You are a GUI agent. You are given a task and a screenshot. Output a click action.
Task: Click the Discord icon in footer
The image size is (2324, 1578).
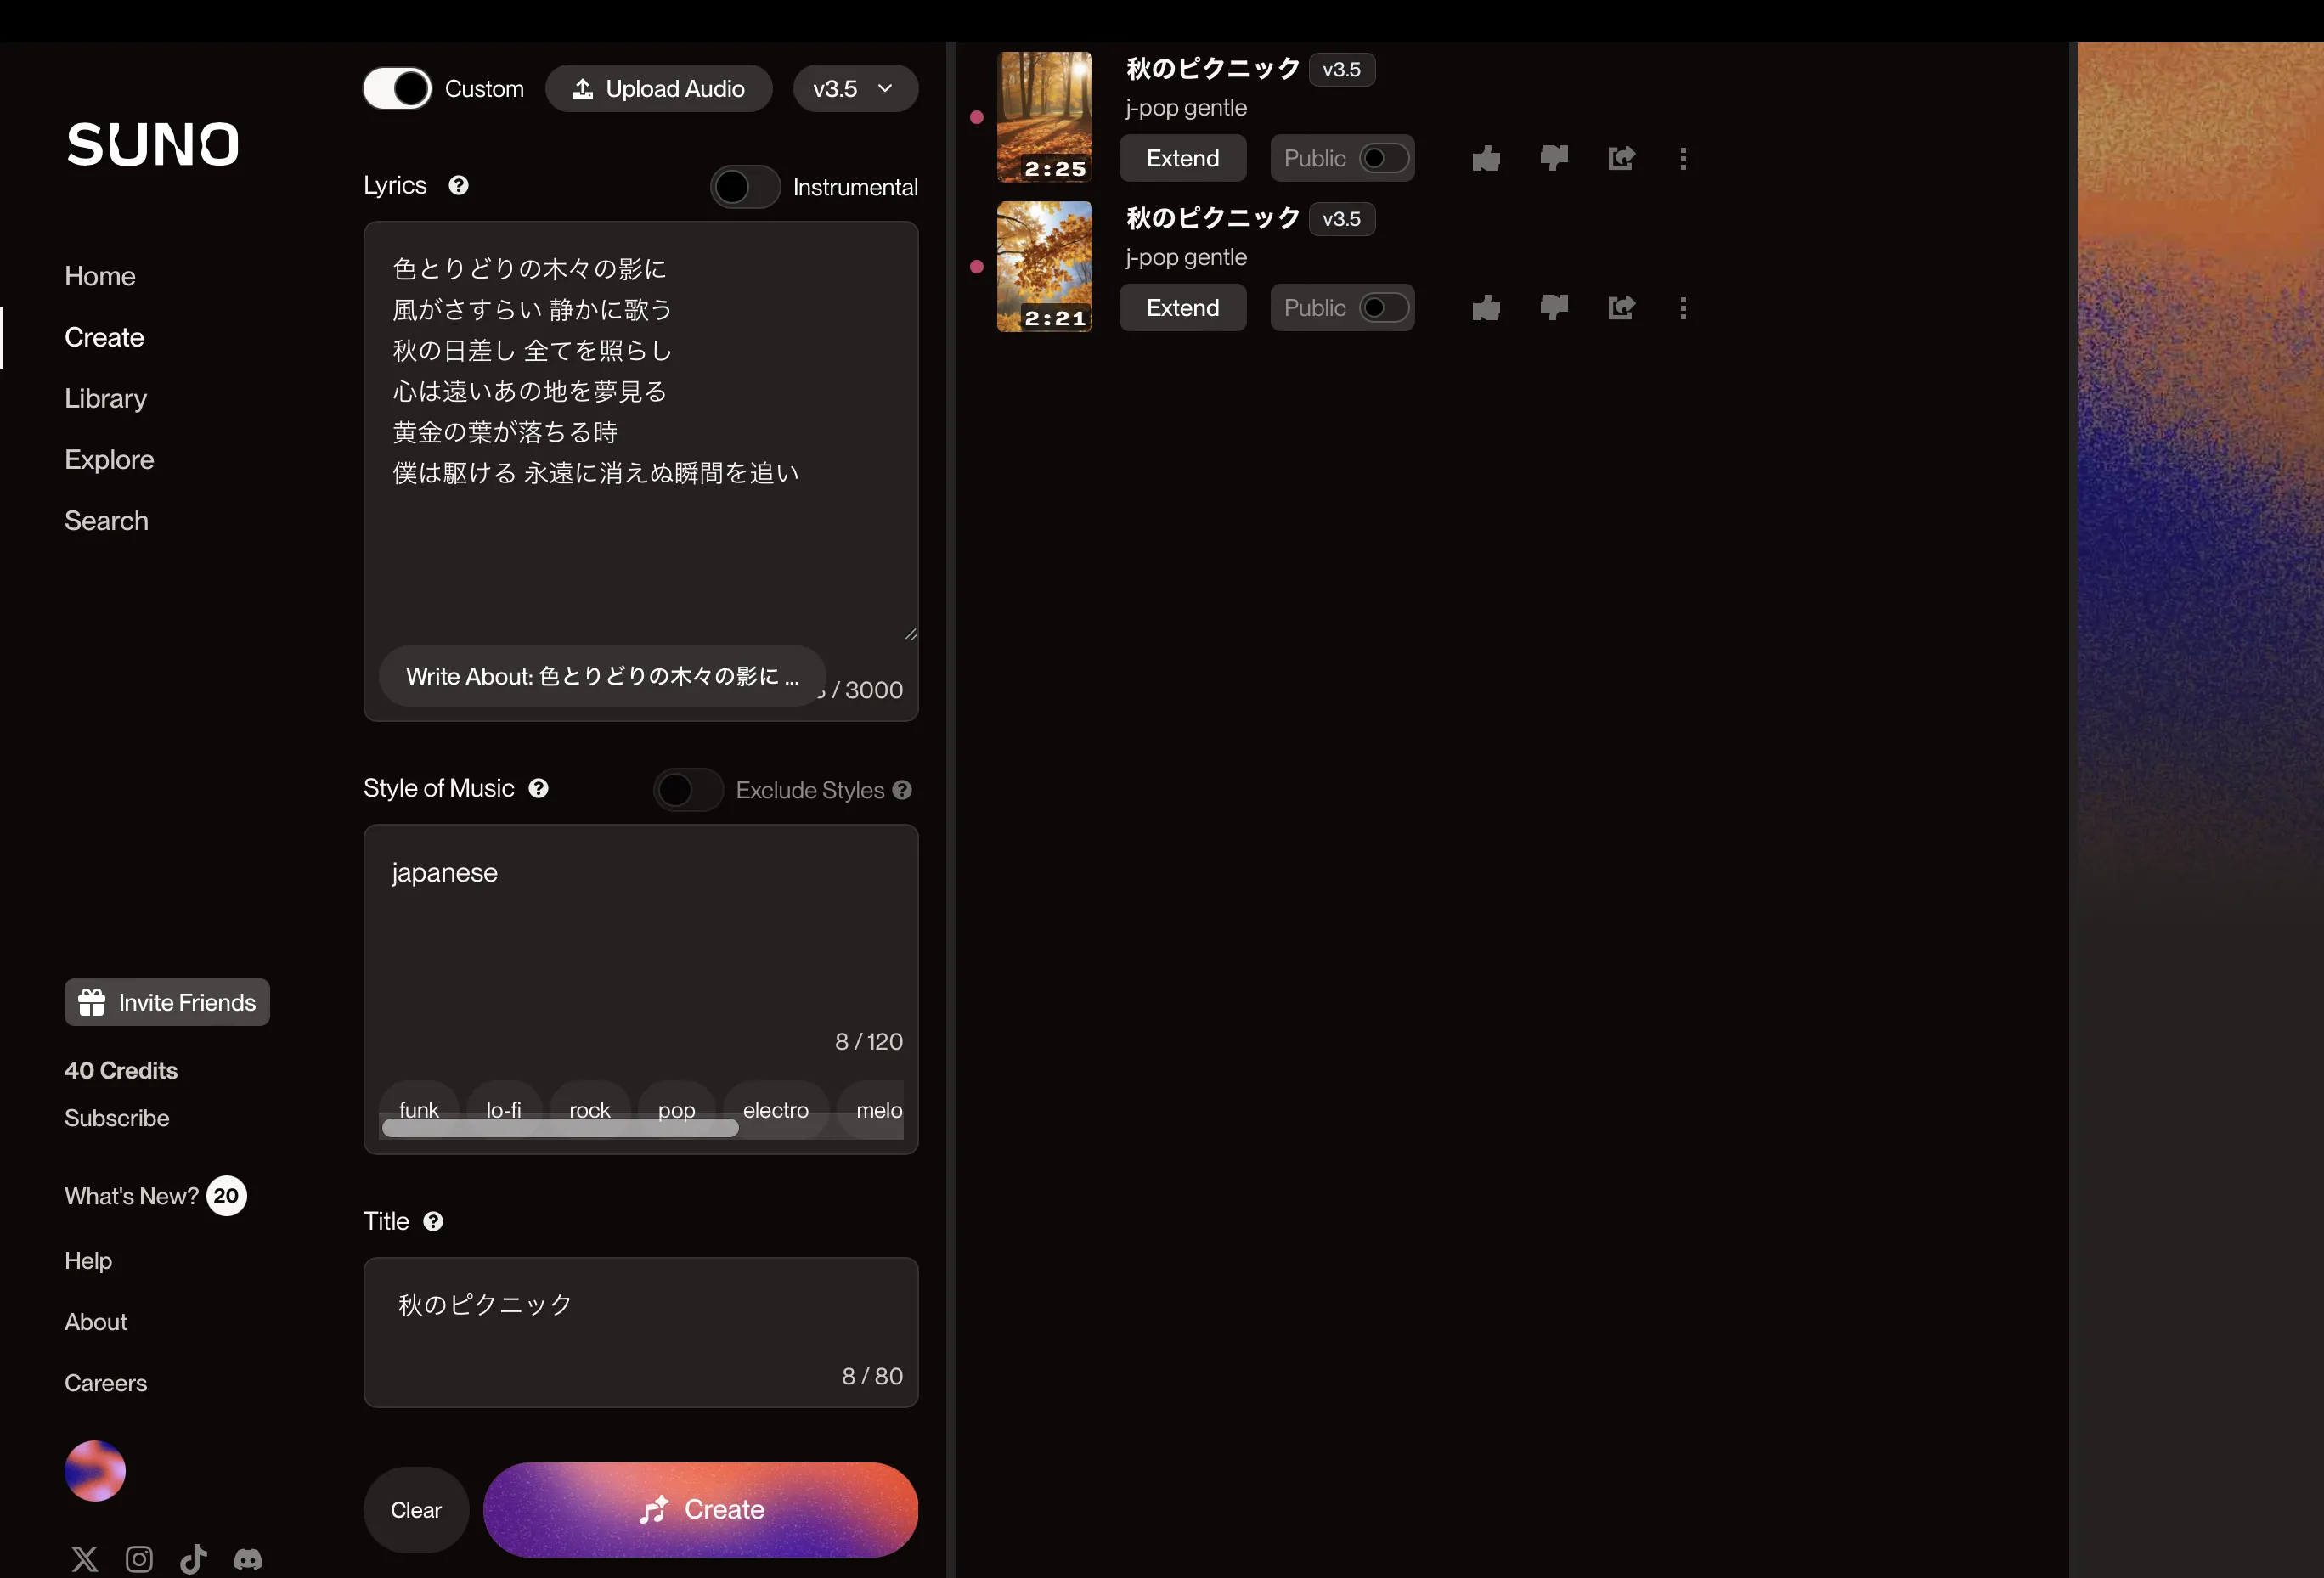click(x=245, y=1557)
